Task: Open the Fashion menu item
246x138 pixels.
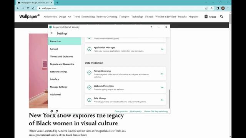Action: 150,16
